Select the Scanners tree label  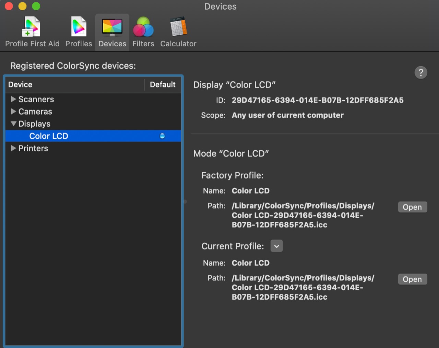click(36, 99)
